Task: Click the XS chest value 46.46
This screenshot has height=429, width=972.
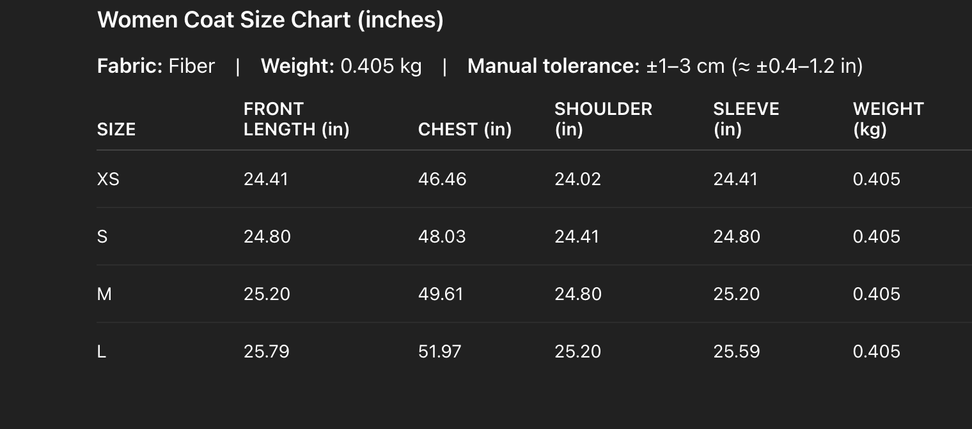Action: pyautogui.click(x=442, y=179)
